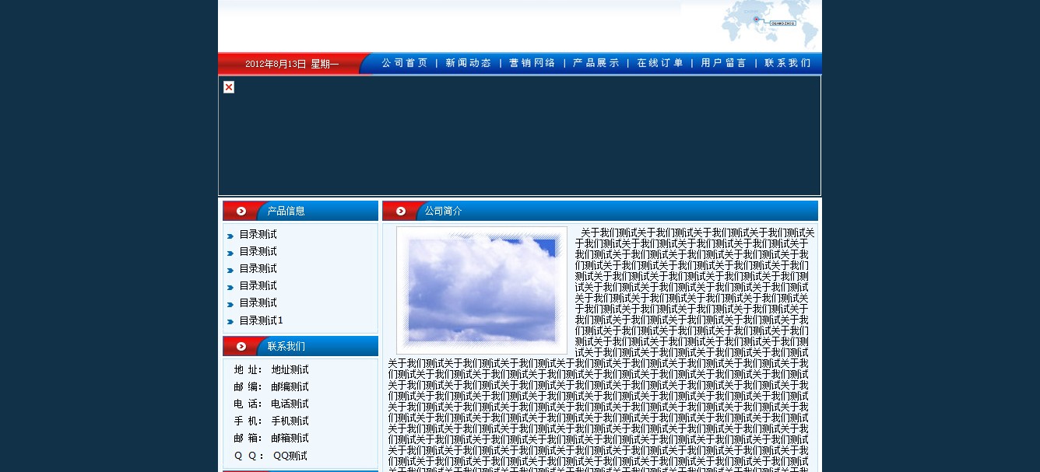Image resolution: width=1040 pixels, height=472 pixels.
Task: Click the arrow icon beside 公司简介 header
Action: [401, 211]
